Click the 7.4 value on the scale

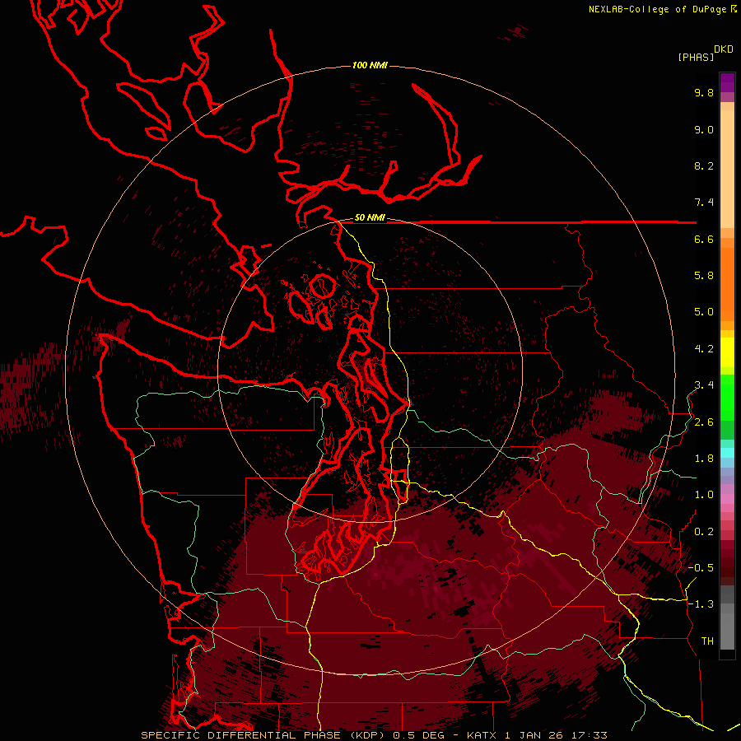(704, 203)
